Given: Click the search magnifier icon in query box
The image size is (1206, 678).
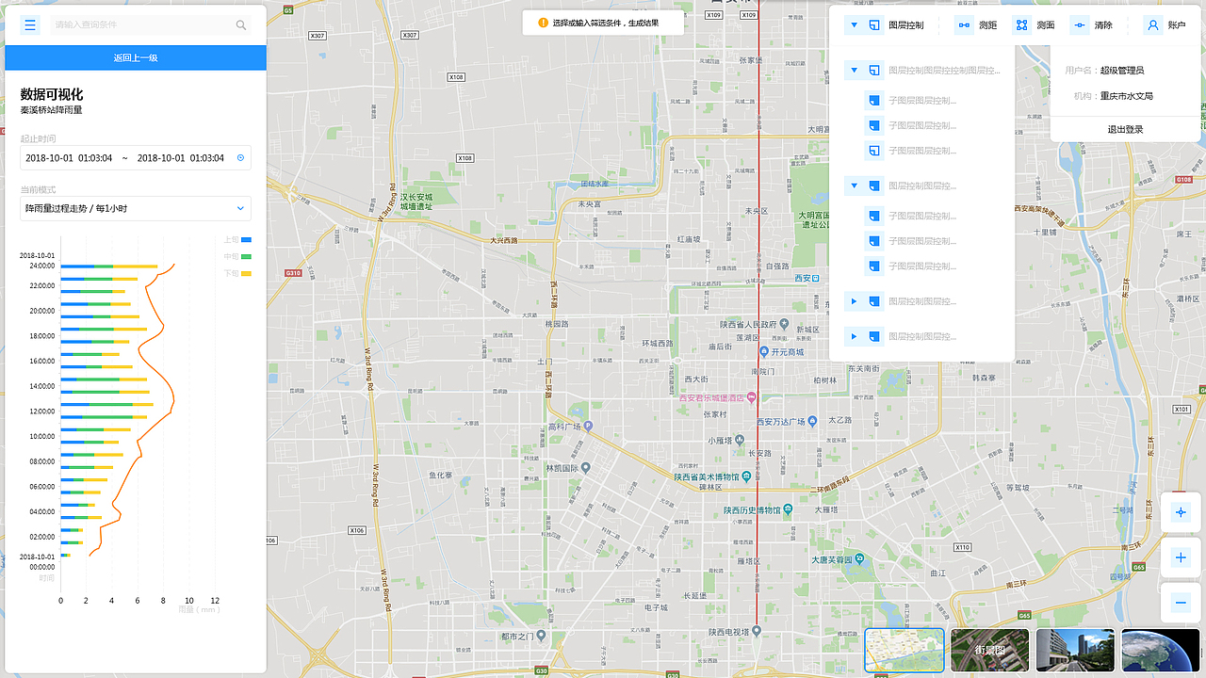Looking at the screenshot, I should (x=239, y=24).
